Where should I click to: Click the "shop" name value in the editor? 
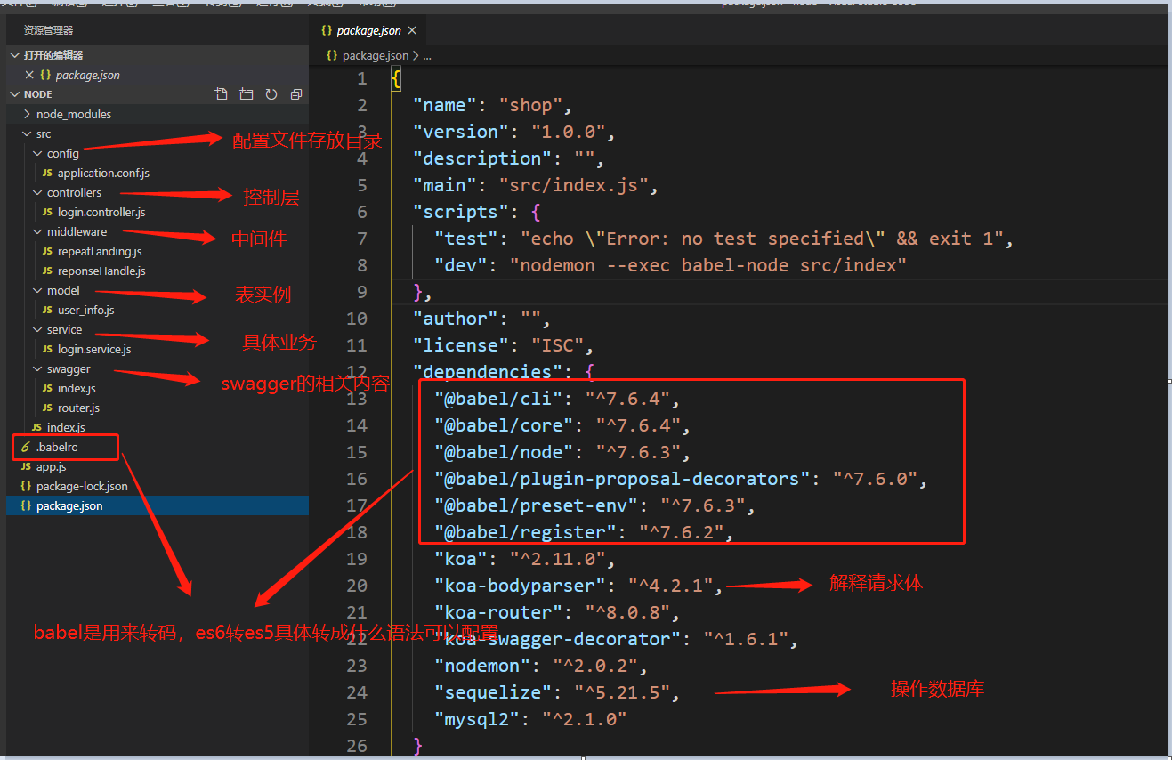[530, 105]
